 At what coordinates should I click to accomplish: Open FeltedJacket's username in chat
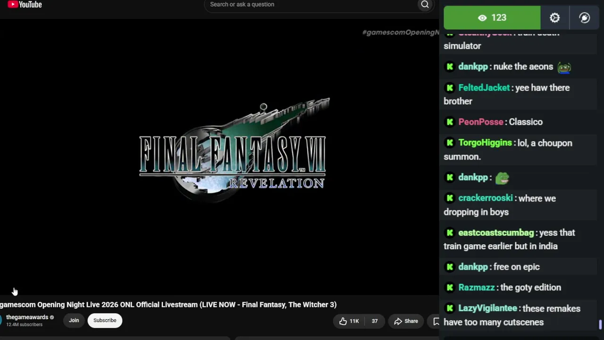tap(484, 88)
